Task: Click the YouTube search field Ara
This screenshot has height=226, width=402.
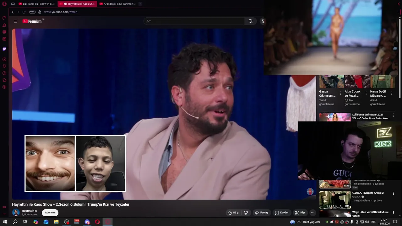Action: pyautogui.click(x=194, y=21)
